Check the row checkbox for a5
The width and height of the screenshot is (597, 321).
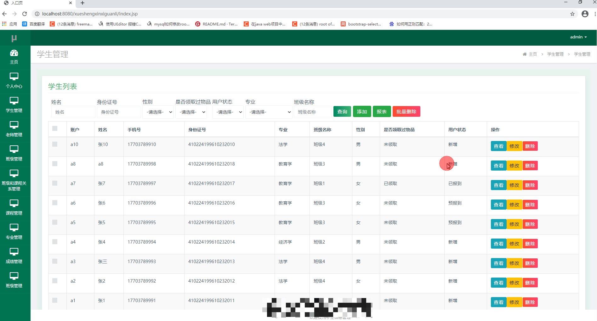[55, 222]
